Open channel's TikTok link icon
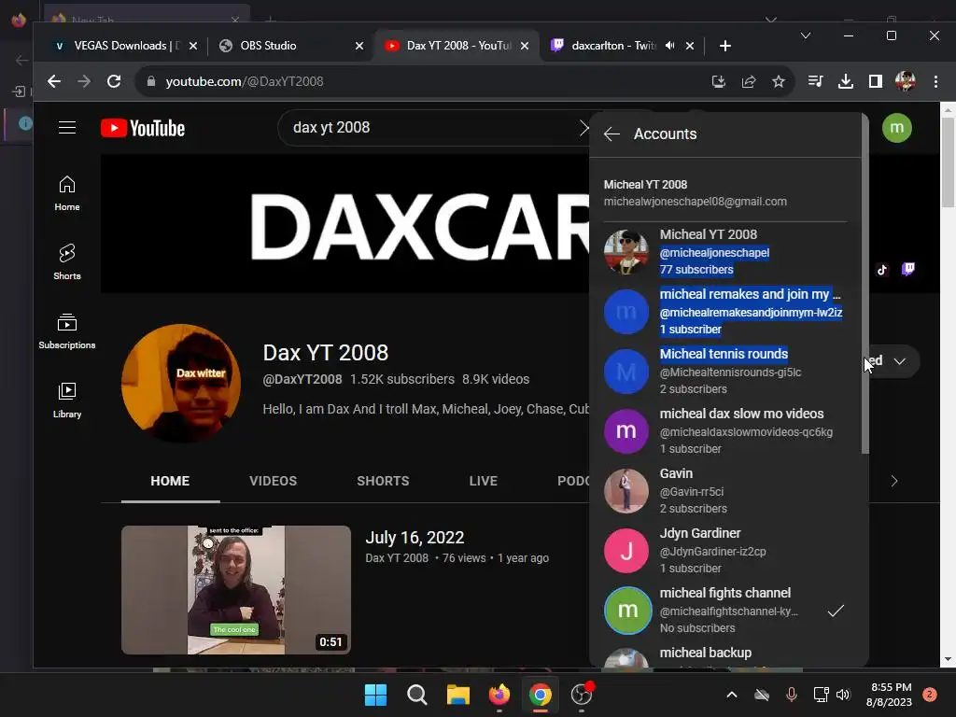This screenshot has width=956, height=717. [881, 270]
